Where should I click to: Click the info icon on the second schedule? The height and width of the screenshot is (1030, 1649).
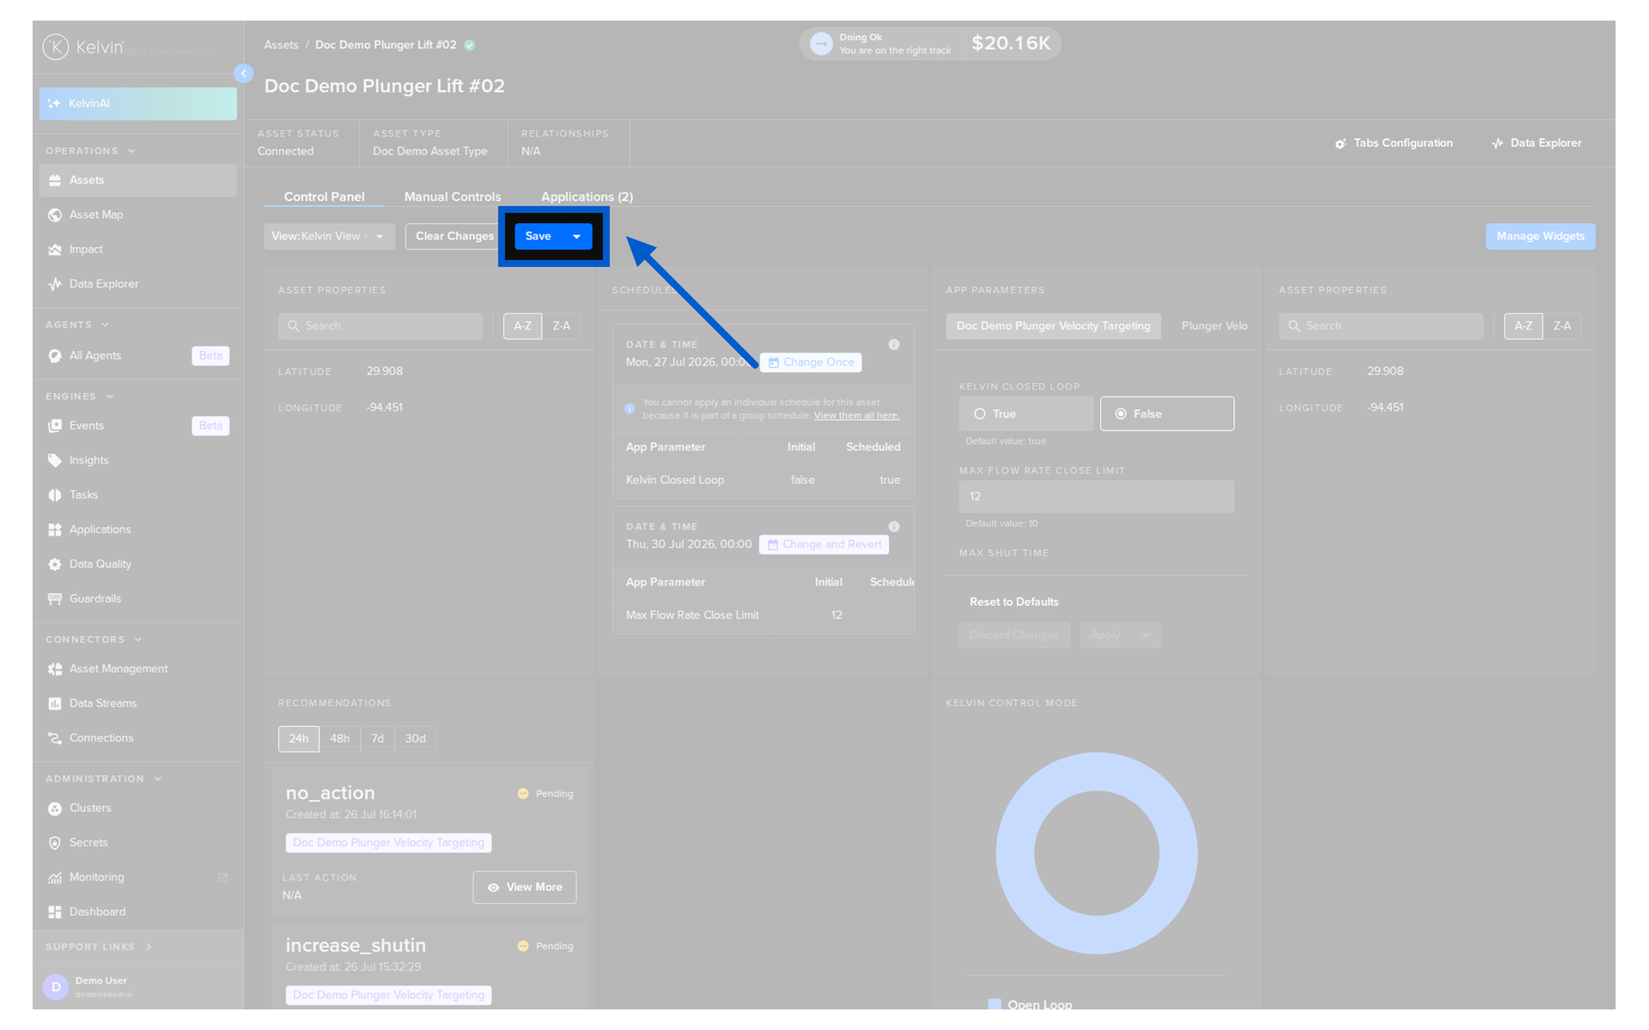point(894,526)
